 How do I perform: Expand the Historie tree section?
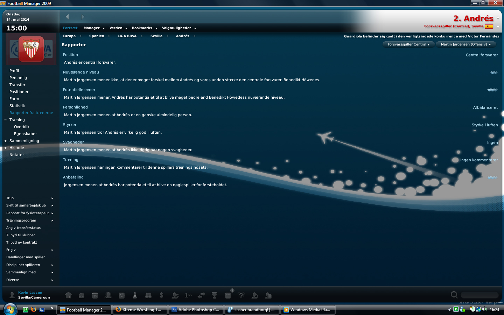(x=5, y=148)
